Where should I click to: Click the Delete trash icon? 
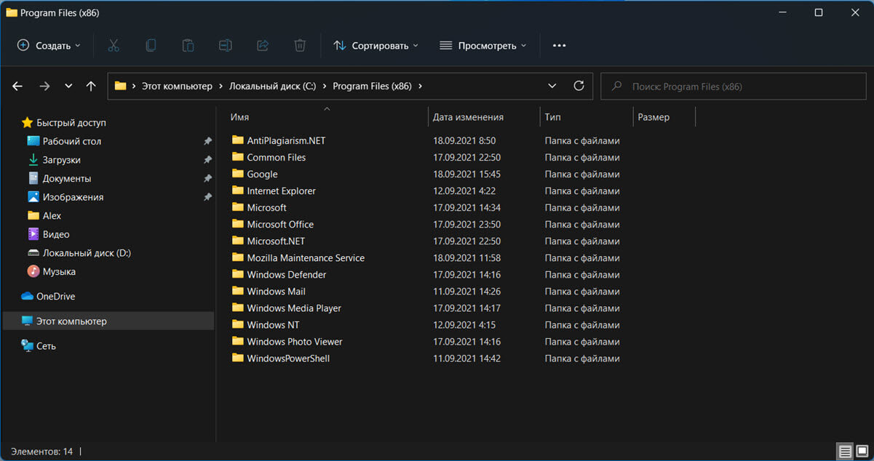300,46
